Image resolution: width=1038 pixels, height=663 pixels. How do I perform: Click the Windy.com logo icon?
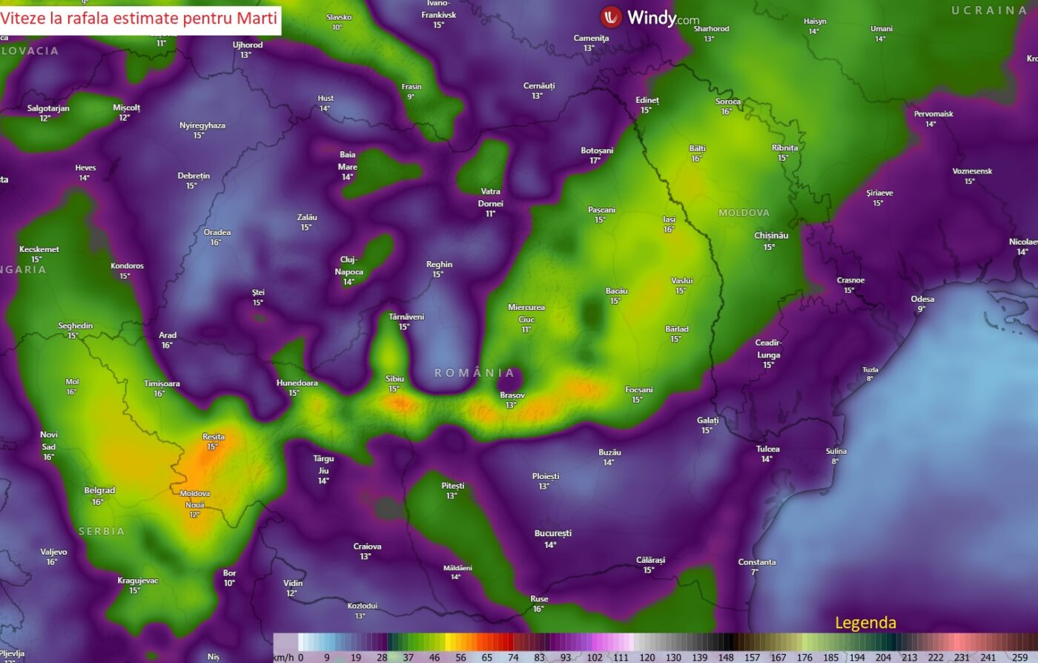tap(610, 16)
